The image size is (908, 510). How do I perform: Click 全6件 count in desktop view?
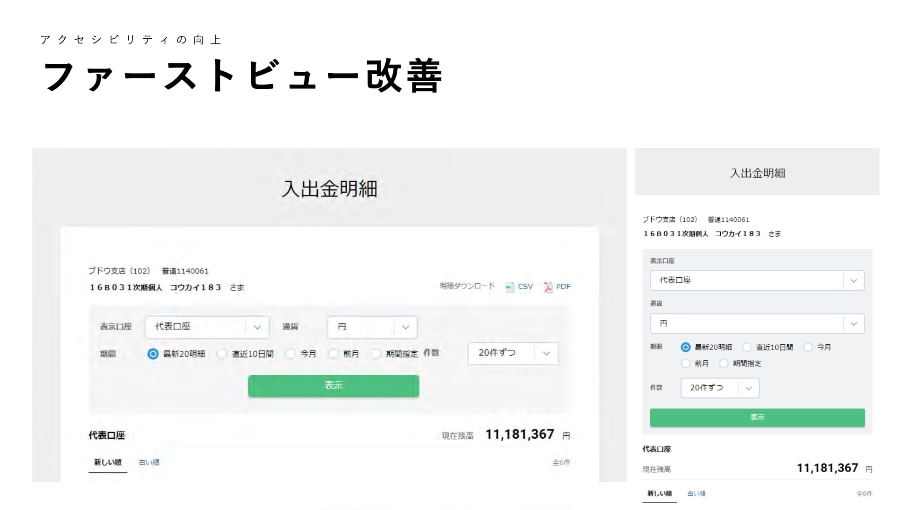[x=561, y=463]
